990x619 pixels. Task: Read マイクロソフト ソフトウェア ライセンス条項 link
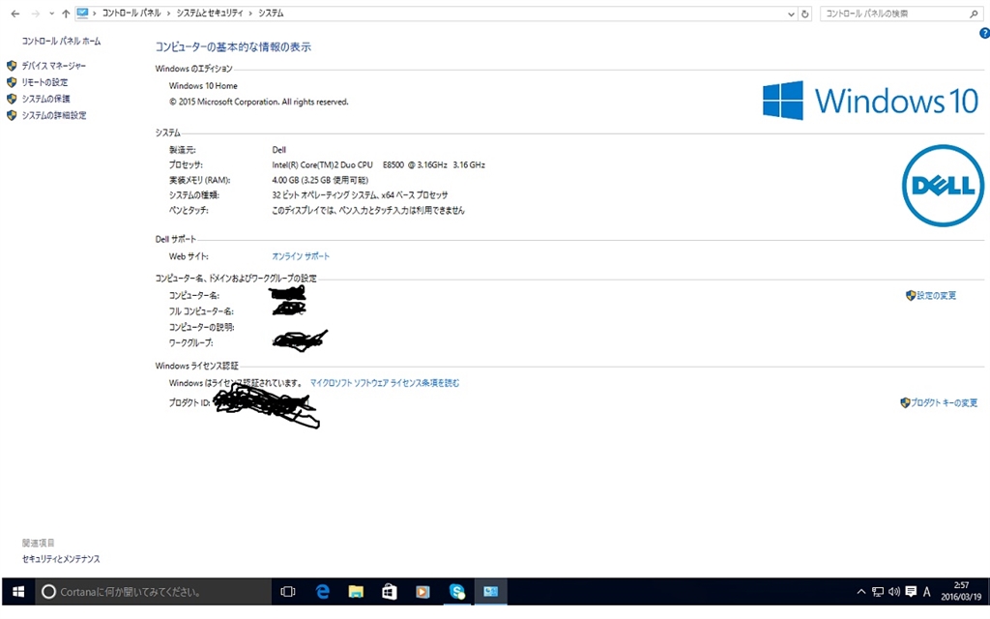[x=385, y=383]
